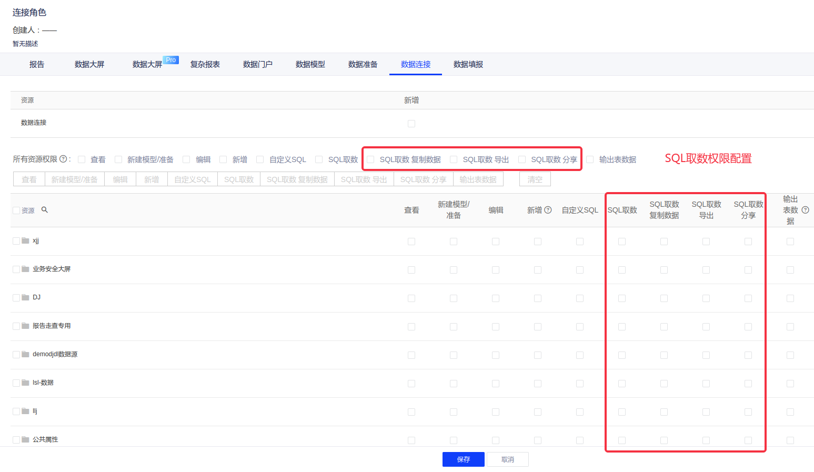Click the folder icon for 公共属性
This screenshot has height=472, width=814.
point(25,440)
